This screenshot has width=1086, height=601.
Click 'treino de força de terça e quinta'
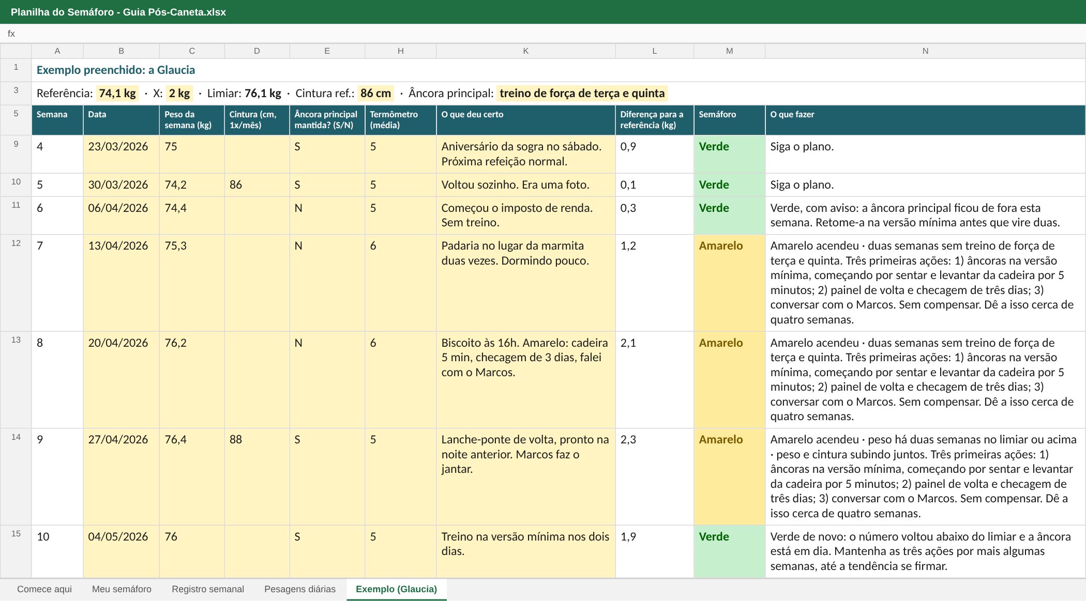[582, 94]
